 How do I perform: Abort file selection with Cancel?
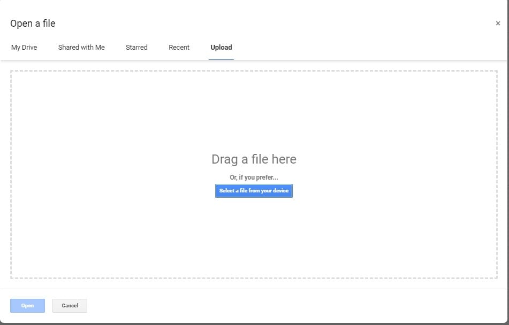(70, 306)
